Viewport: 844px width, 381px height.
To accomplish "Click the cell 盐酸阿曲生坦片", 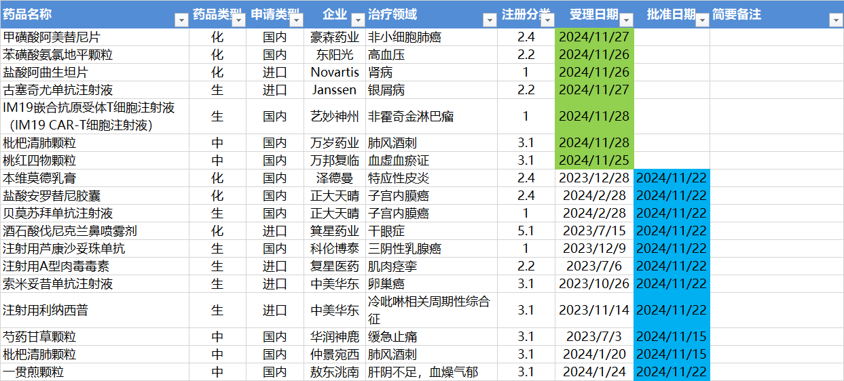I will [94, 73].
